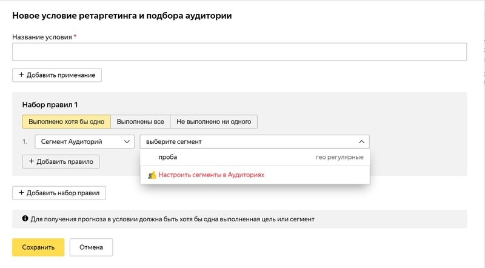Open Настроить сегменты в Аудиториях link
The height and width of the screenshot is (268, 485).
coord(211,175)
